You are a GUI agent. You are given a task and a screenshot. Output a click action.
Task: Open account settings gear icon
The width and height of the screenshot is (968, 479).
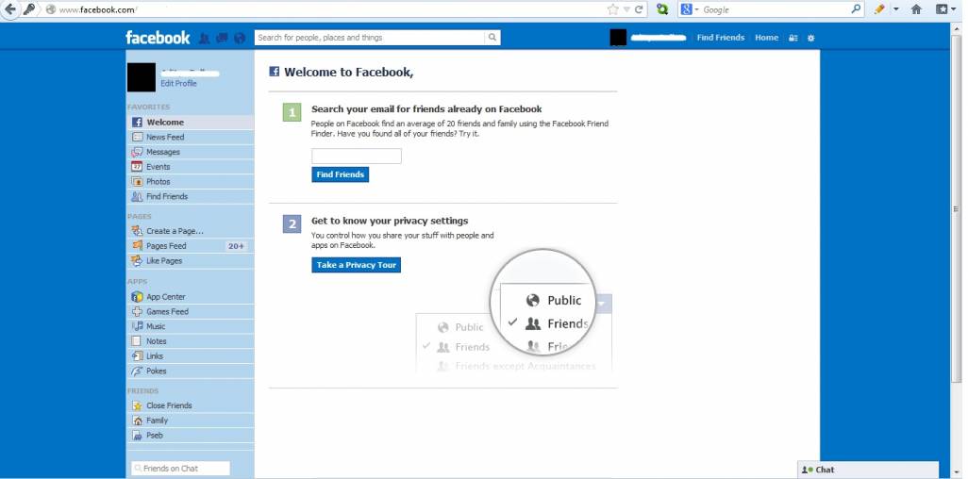tap(811, 39)
